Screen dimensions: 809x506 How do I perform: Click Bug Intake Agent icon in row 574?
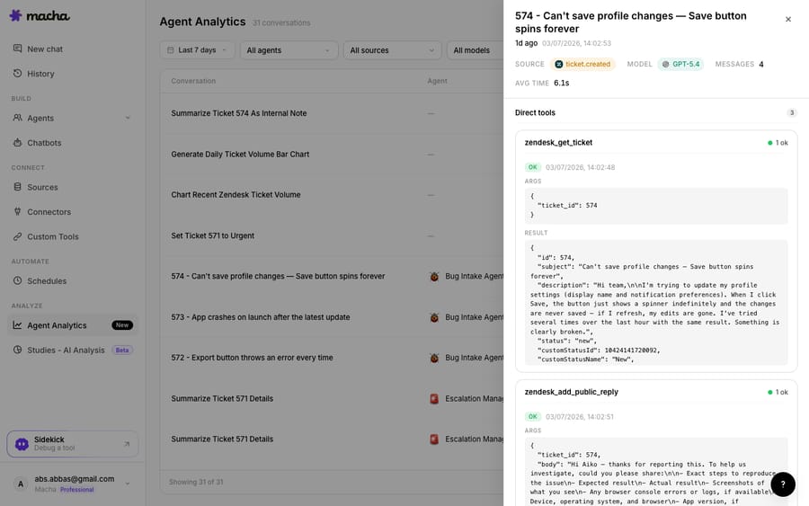(x=434, y=277)
